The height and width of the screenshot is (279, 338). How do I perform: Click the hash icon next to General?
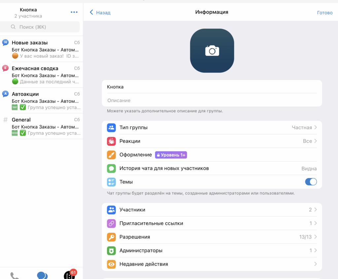5,120
